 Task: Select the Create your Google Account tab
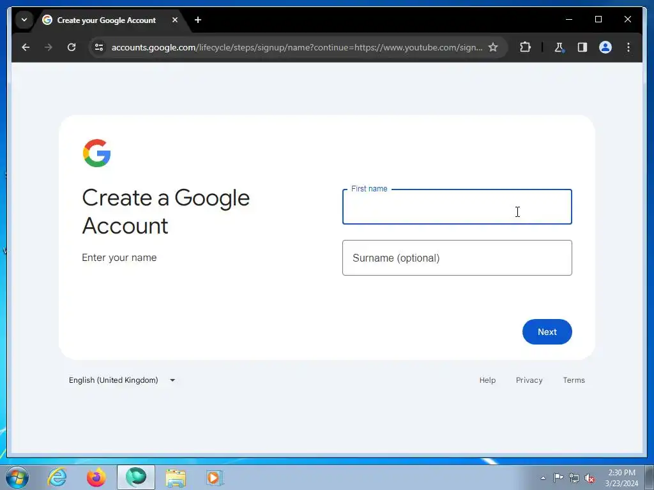pos(106,20)
